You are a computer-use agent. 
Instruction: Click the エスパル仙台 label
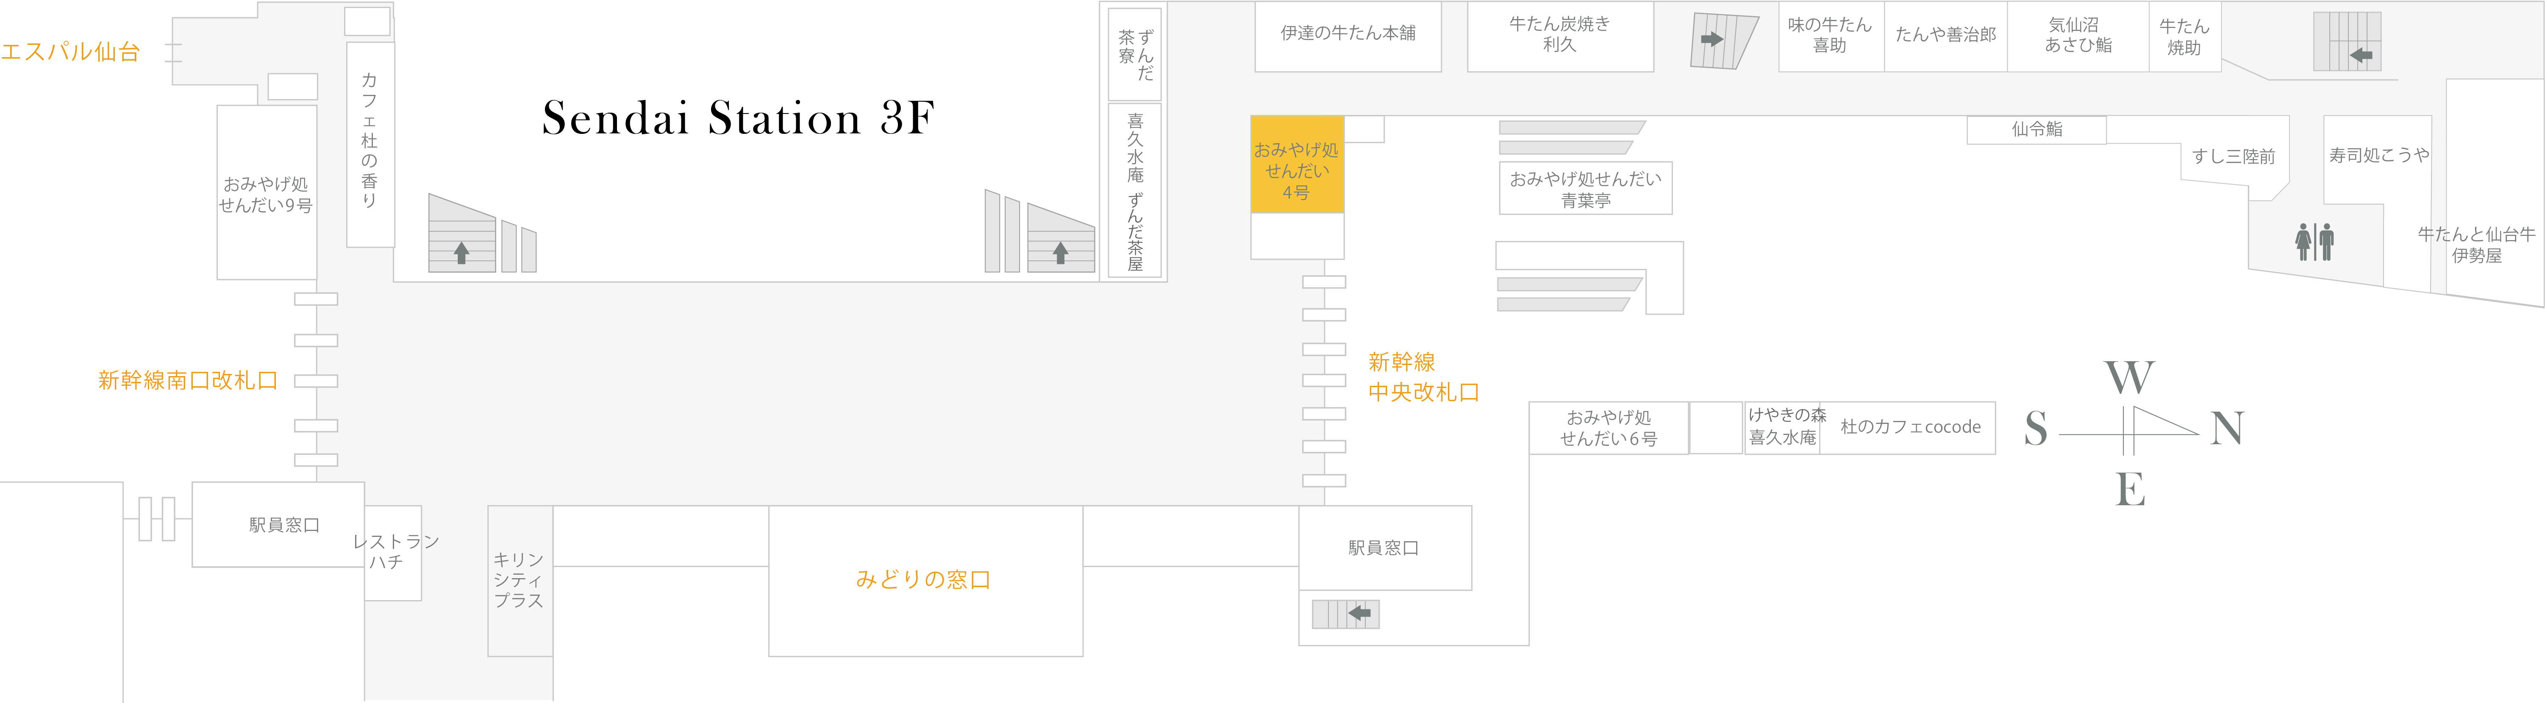70,51
